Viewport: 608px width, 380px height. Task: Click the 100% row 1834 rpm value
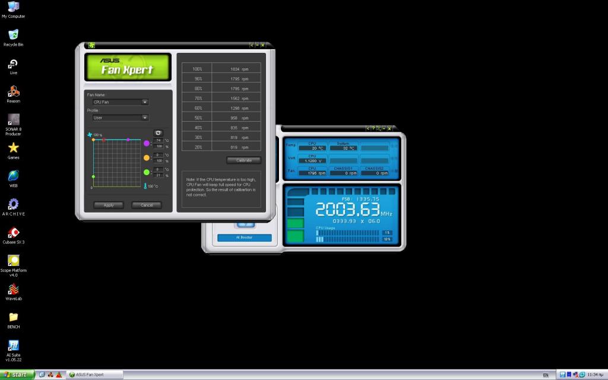coord(239,69)
